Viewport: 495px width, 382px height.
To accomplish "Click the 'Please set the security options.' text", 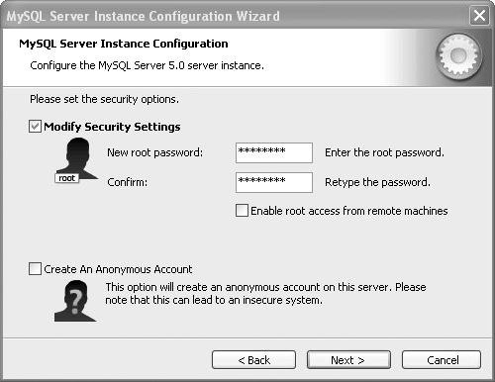I will (104, 99).
